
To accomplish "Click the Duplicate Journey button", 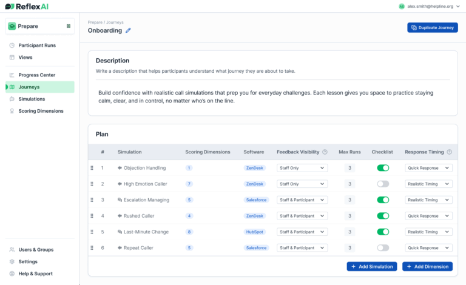I will (x=432, y=27).
